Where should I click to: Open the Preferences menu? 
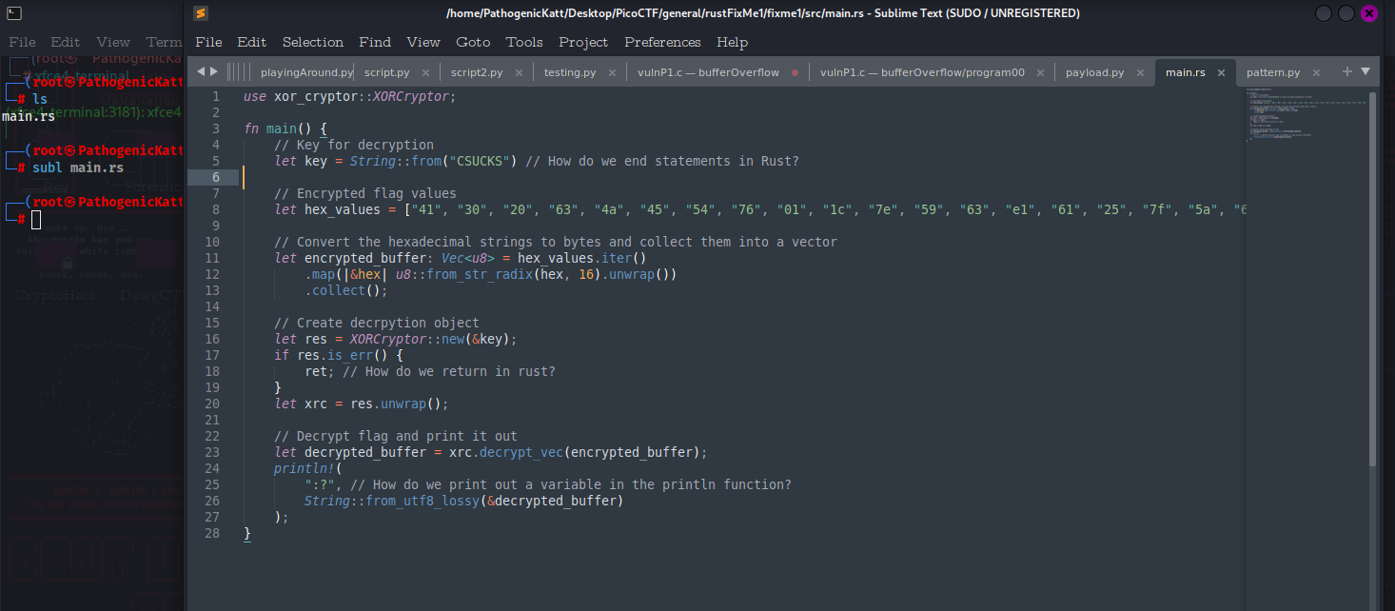pyautogui.click(x=662, y=42)
